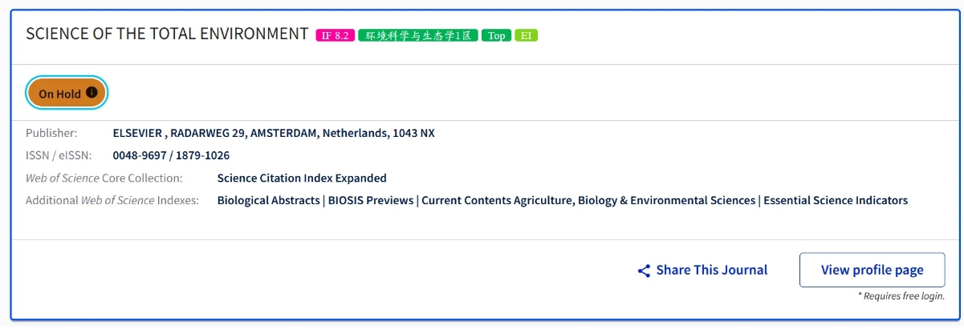
Task: Click the info icon in On Hold badge
Action: (x=92, y=93)
